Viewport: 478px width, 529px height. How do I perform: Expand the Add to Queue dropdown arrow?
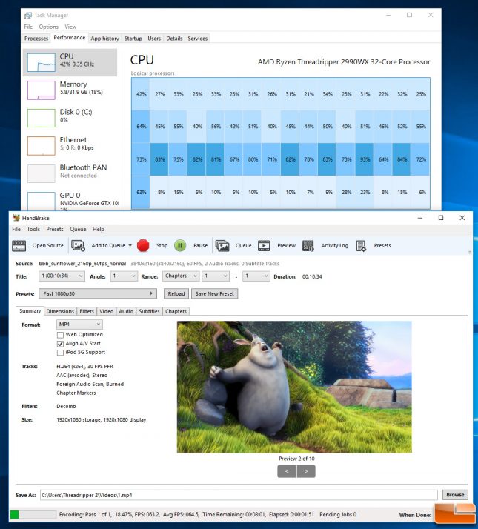[x=130, y=246]
